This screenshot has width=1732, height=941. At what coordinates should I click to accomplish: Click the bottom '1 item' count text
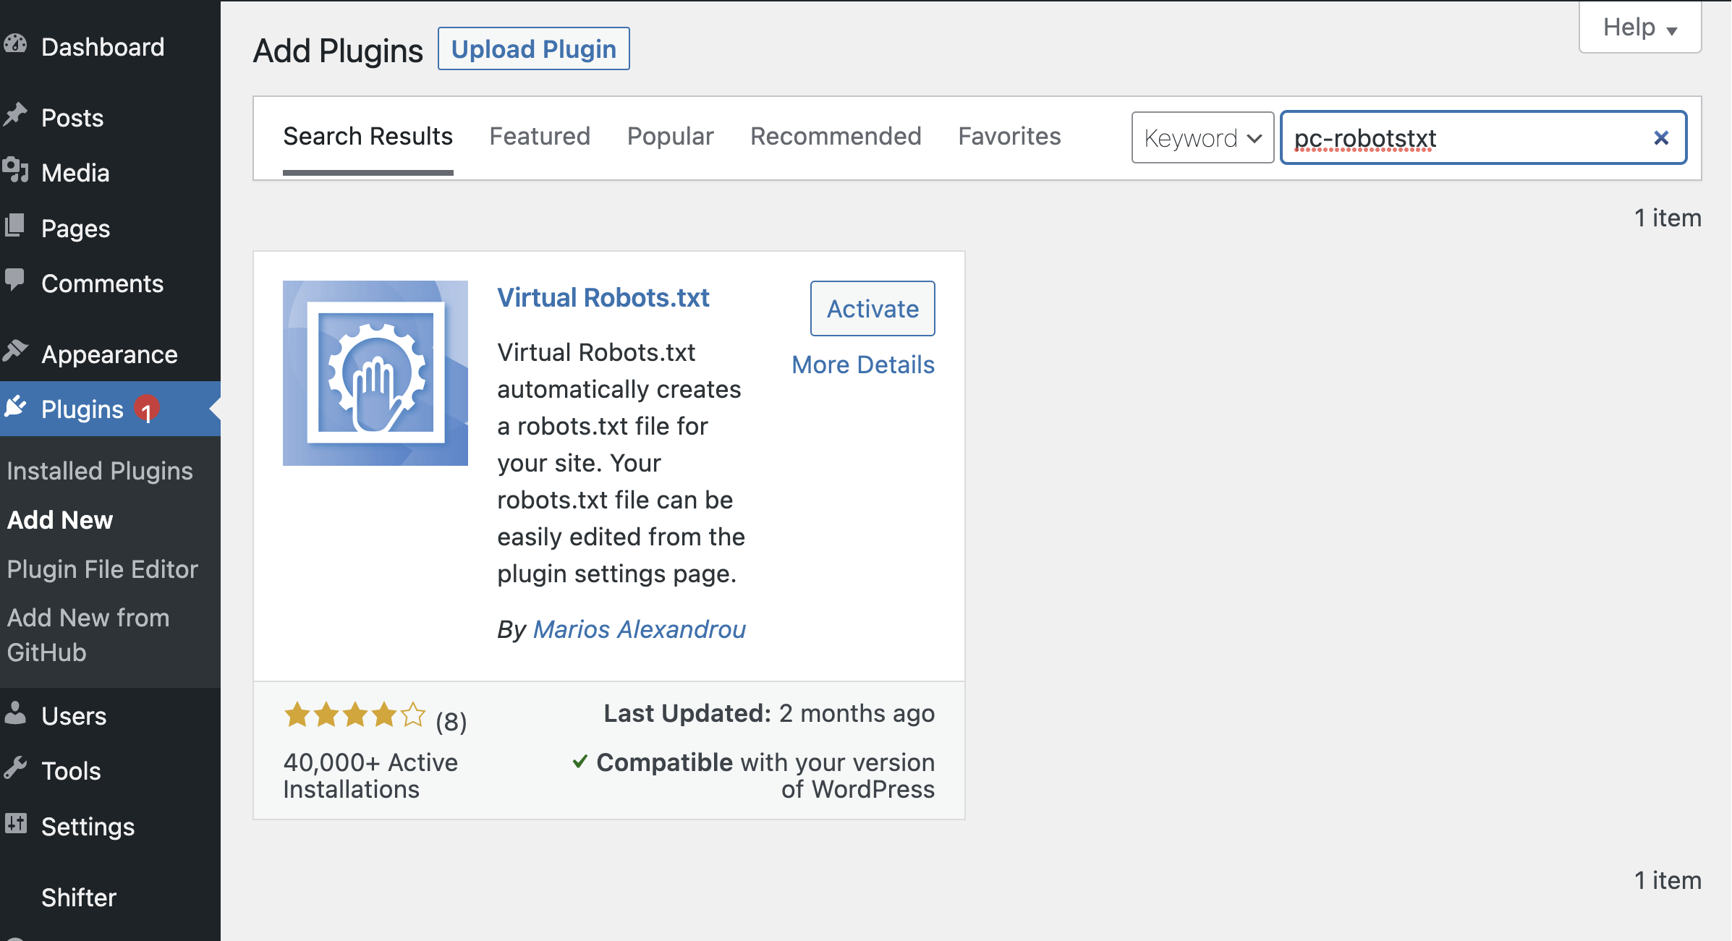(x=1668, y=880)
